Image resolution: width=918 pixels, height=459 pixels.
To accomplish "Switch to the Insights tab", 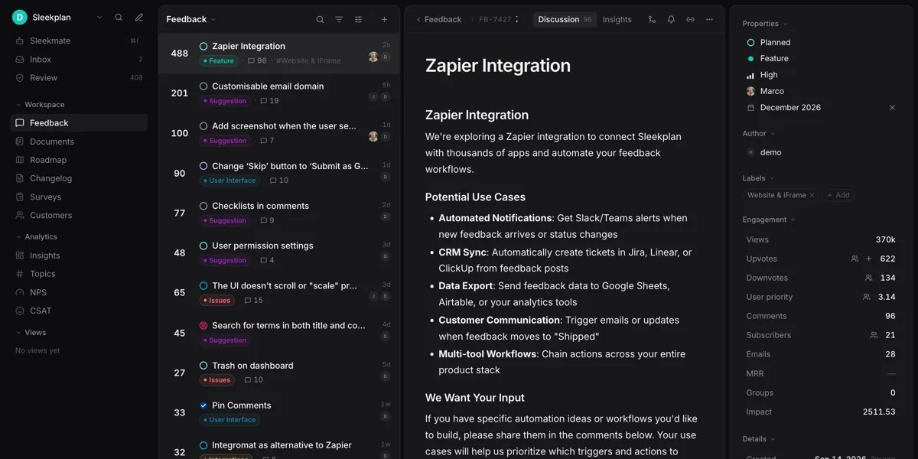I will point(617,19).
